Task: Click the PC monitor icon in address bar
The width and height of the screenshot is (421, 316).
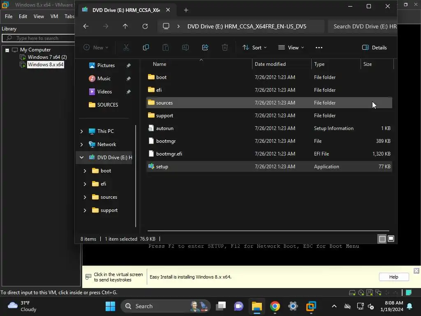Action: coord(166,26)
